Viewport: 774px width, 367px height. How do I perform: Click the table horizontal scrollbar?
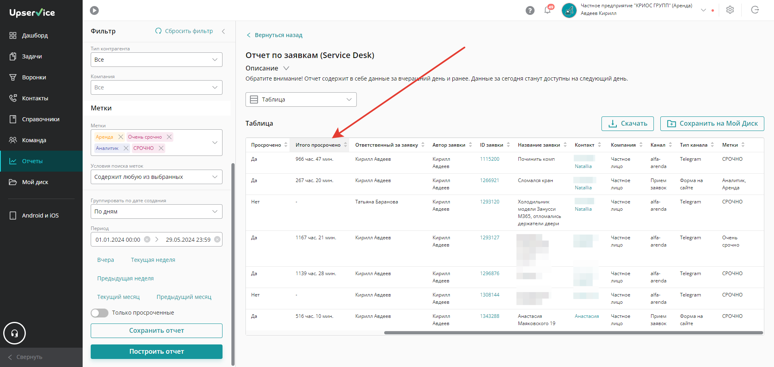(x=574, y=333)
